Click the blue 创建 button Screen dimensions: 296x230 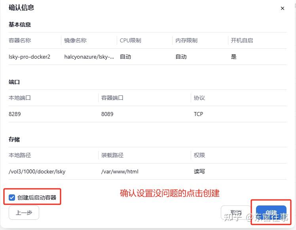pos(271,213)
